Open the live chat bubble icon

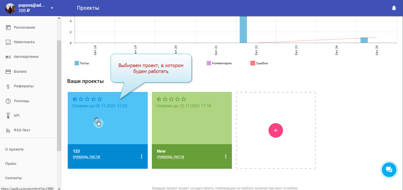click(389, 170)
